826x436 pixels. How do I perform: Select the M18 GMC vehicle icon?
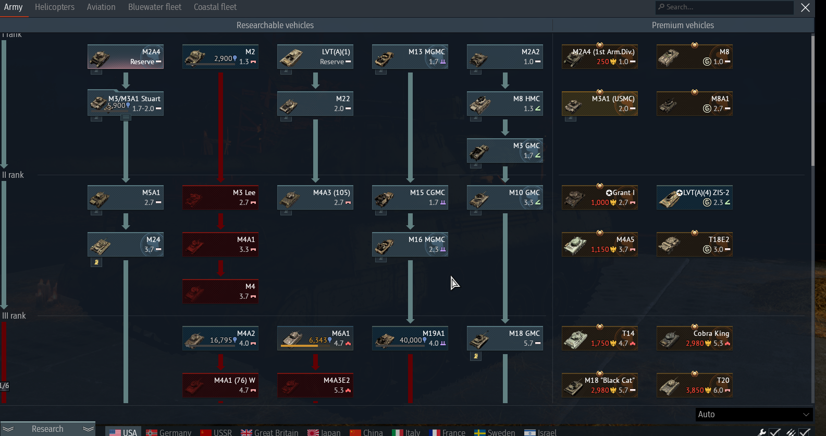[505, 338]
